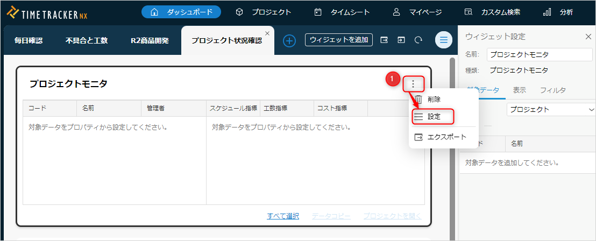
Task: Select エクスポート from the widget menu
Action: click(x=446, y=137)
